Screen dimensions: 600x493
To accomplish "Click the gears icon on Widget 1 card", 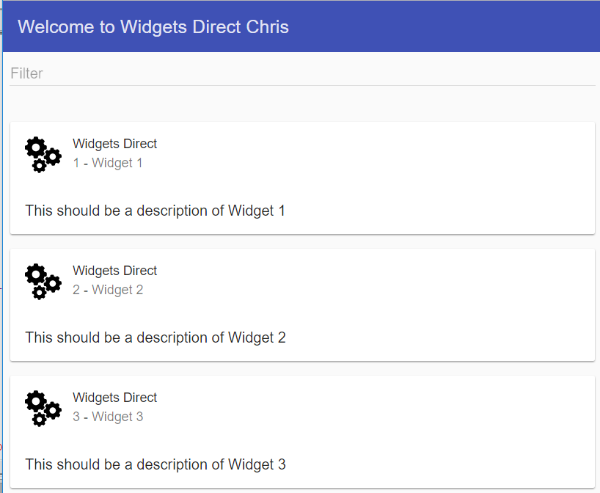I will (x=43, y=154).
